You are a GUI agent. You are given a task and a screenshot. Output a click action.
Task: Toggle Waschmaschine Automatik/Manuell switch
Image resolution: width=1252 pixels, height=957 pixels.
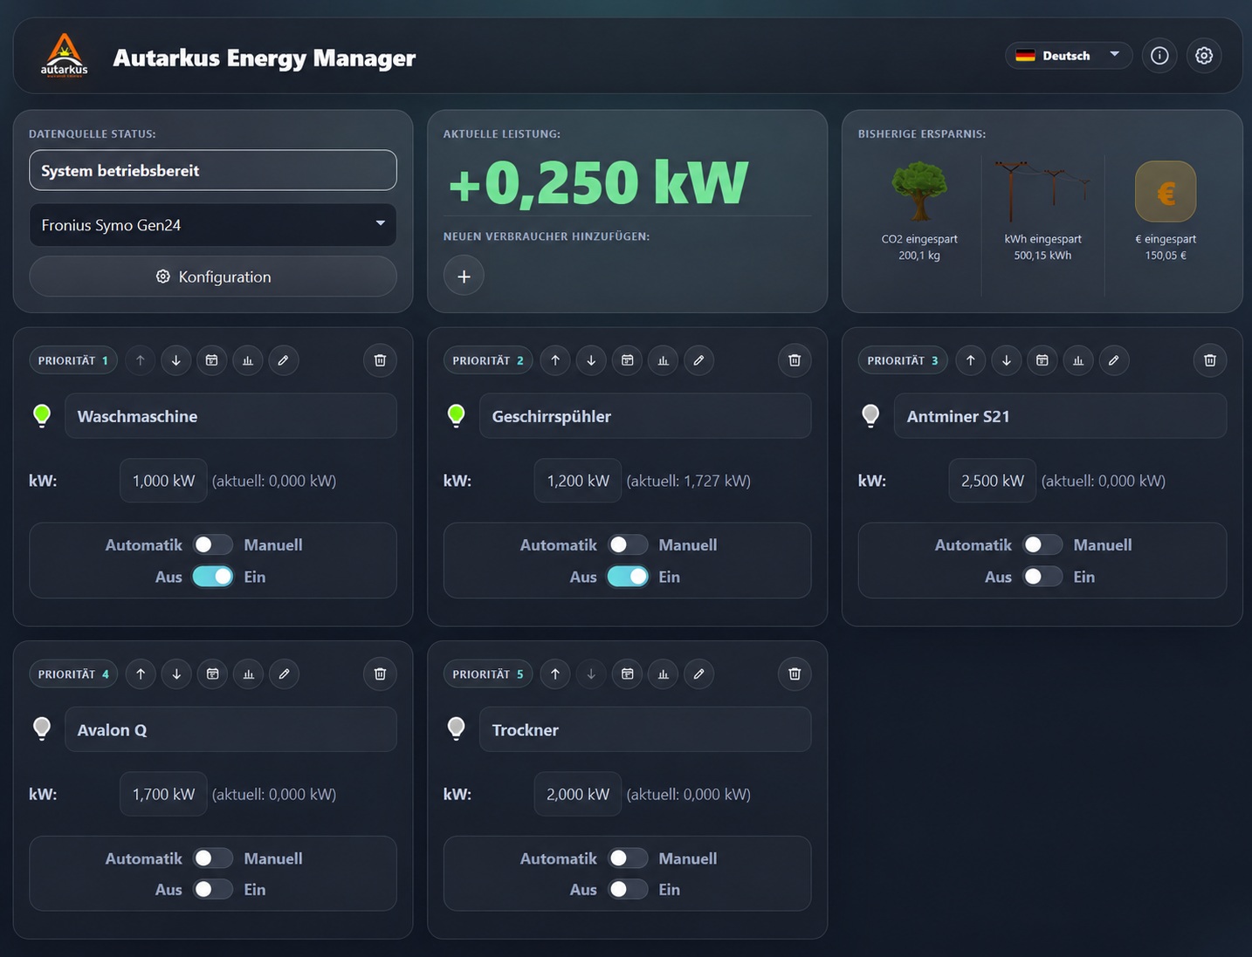click(212, 544)
